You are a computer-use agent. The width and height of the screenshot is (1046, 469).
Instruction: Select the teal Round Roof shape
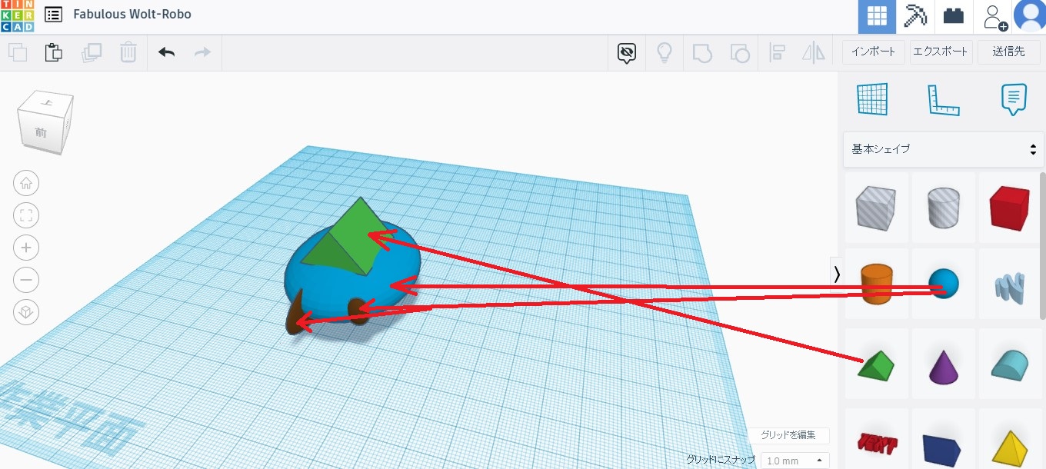tap(1009, 364)
